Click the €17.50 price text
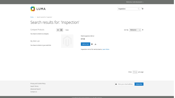This screenshot has height=98, width=175. (83, 39)
